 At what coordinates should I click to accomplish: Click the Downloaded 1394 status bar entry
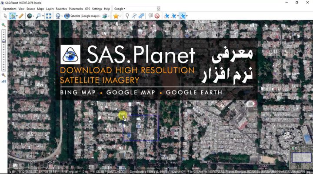click(150, 172)
